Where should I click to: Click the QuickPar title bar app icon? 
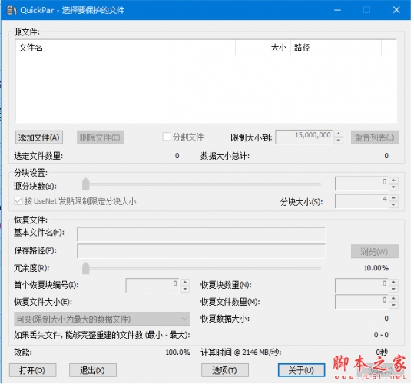coord(11,10)
